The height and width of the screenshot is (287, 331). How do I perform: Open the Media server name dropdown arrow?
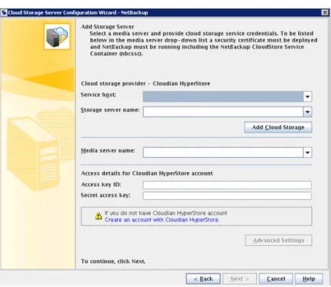tap(308, 152)
